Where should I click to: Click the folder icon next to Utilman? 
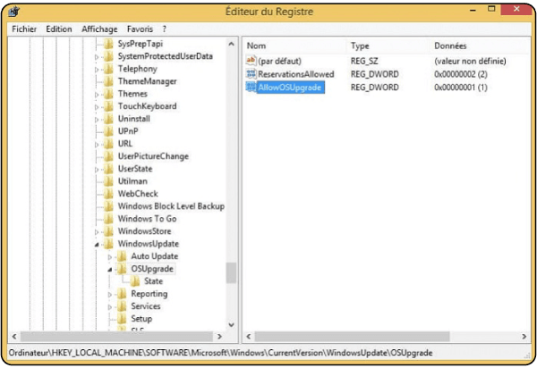[108, 181]
